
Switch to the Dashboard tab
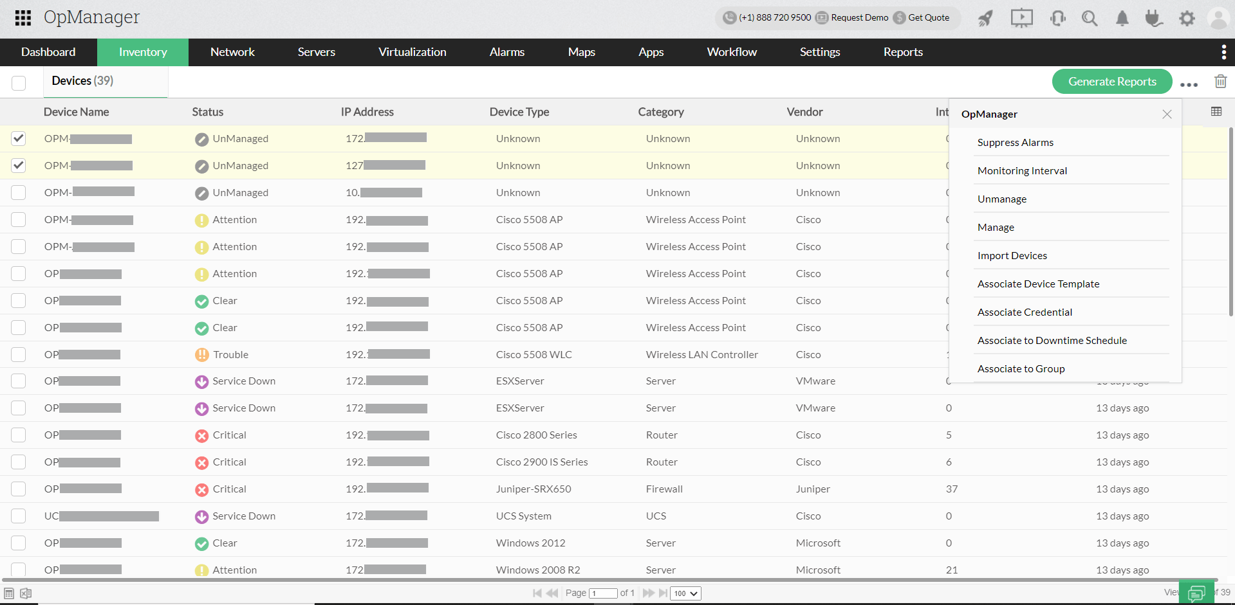48,52
